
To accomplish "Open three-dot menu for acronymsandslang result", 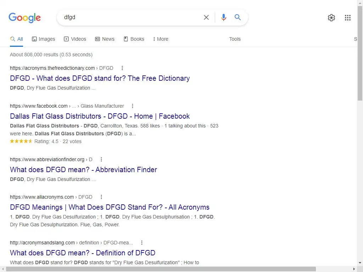I will (142, 243).
